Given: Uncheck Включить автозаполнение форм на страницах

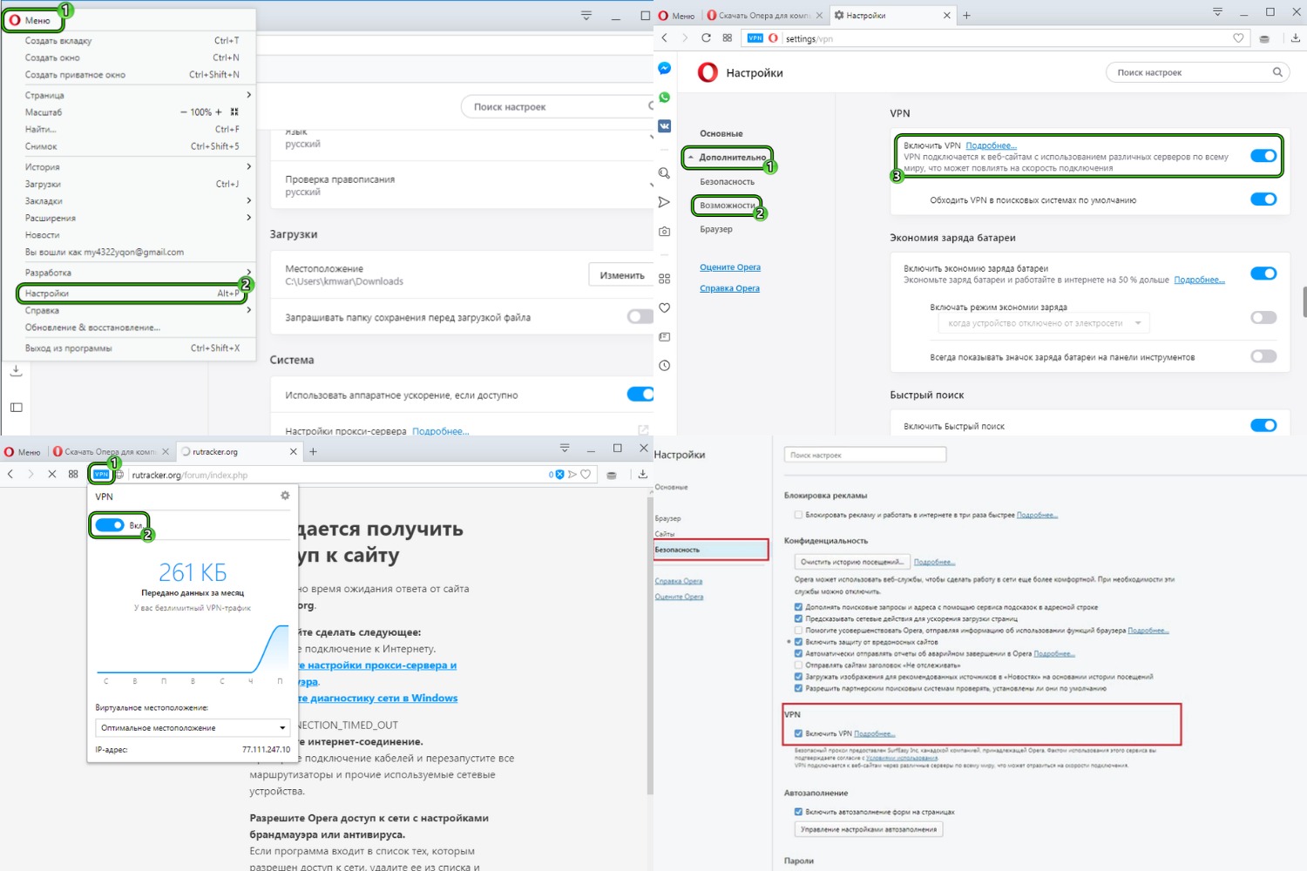Looking at the screenshot, I should coord(797,812).
